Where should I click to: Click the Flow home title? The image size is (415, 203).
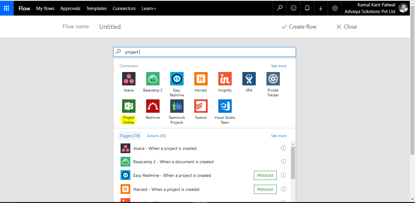click(x=24, y=9)
